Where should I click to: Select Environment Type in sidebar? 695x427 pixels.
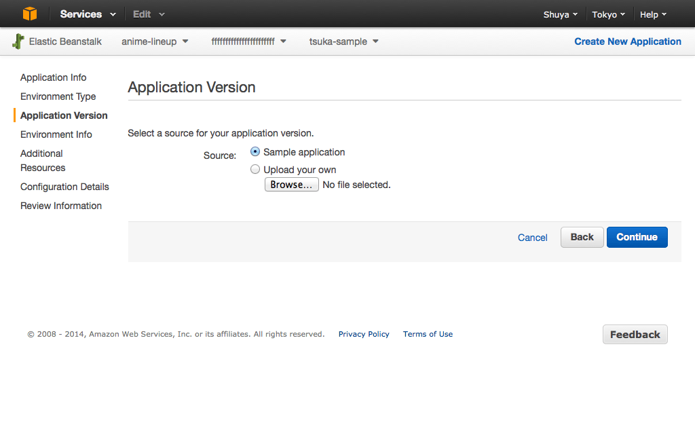58,96
